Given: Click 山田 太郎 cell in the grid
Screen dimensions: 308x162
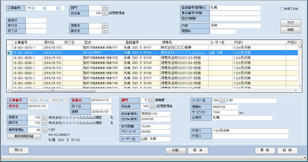Looking at the screenshot, I should 220,53.
